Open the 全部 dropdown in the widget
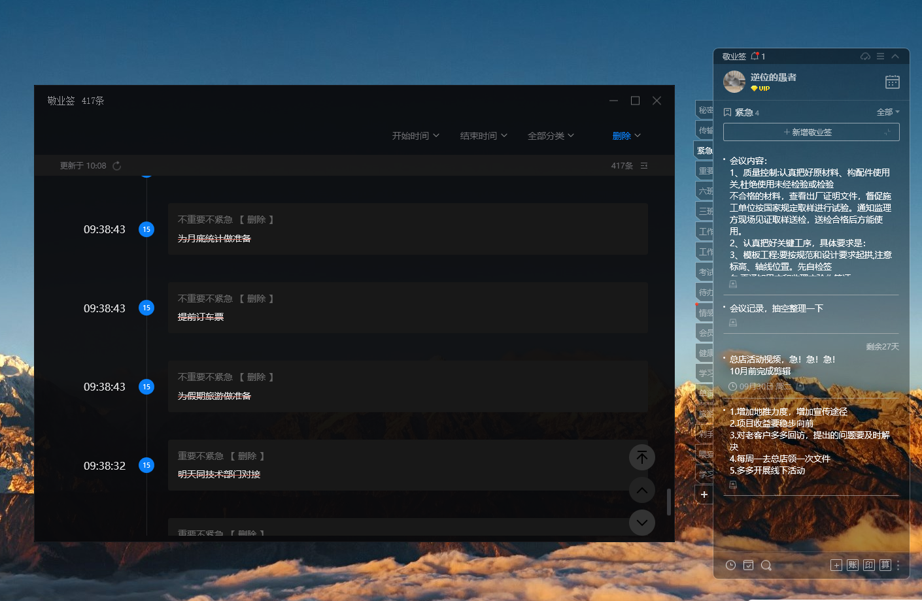 pyautogui.click(x=888, y=112)
